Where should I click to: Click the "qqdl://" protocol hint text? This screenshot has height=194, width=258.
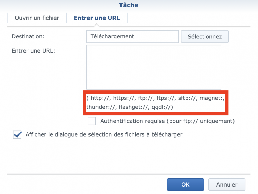[162, 107]
